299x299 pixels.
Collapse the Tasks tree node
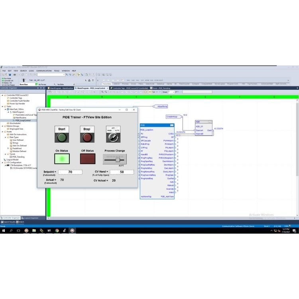pyautogui.click(x=2, y=106)
